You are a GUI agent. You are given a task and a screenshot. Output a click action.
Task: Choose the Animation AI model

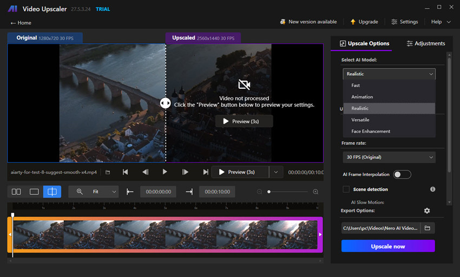(389, 97)
